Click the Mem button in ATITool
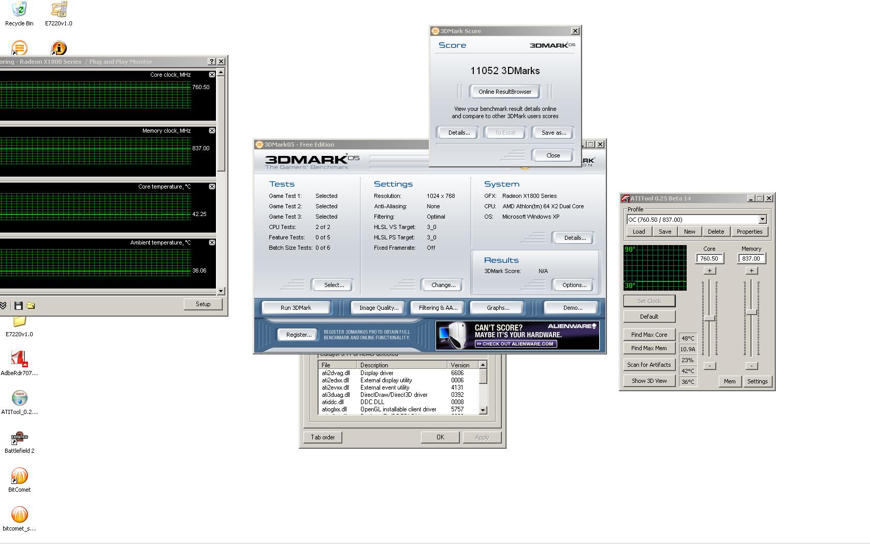Viewport: 870px width, 544px height. click(x=730, y=381)
